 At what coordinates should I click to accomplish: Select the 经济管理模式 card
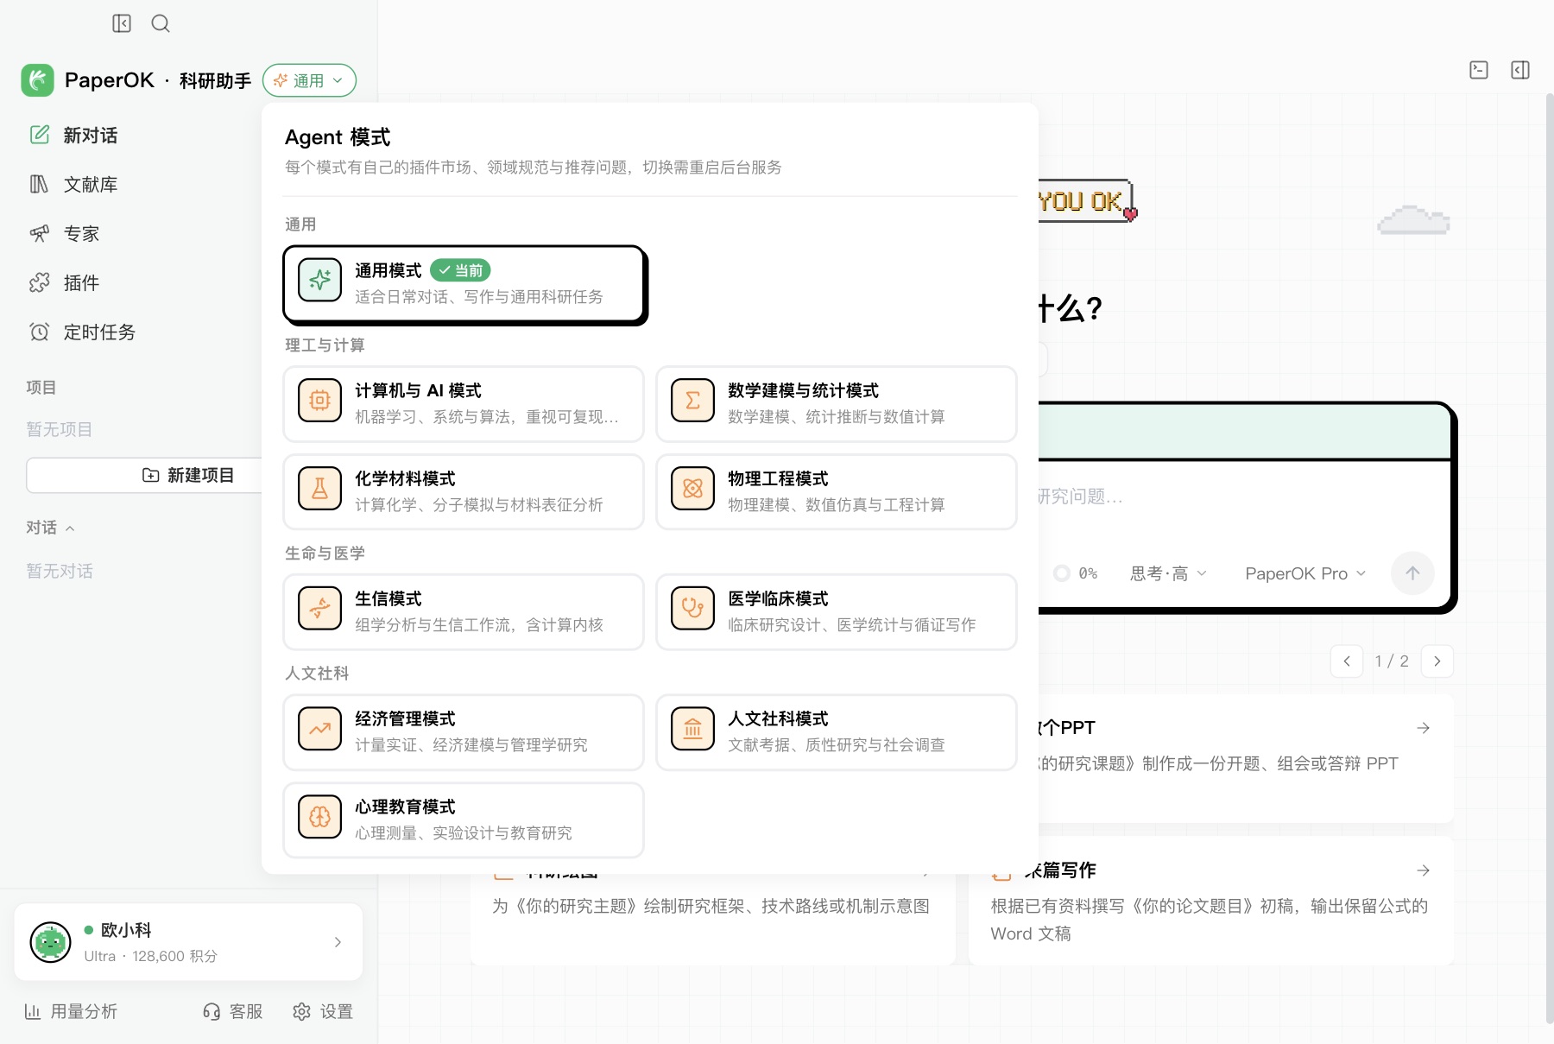(464, 731)
